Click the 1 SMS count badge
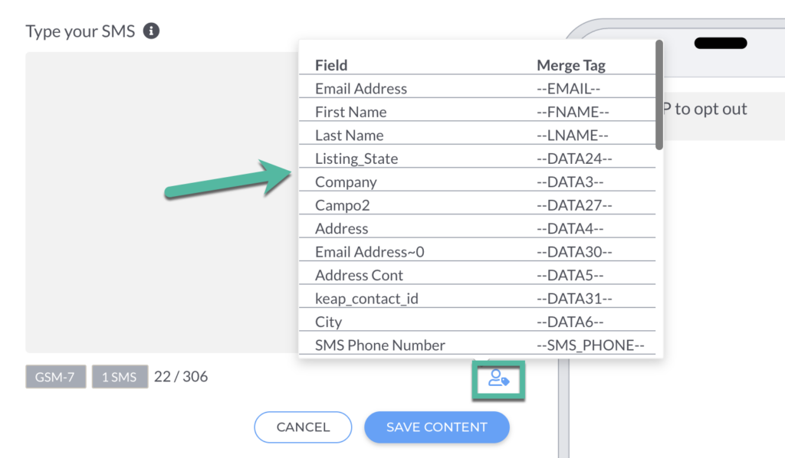The height and width of the screenshot is (458, 785). (x=120, y=377)
